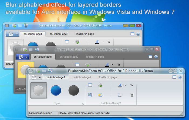Click gear quick-access icon in blue window title
The height and width of the screenshot is (120, 189).
click(14, 26)
